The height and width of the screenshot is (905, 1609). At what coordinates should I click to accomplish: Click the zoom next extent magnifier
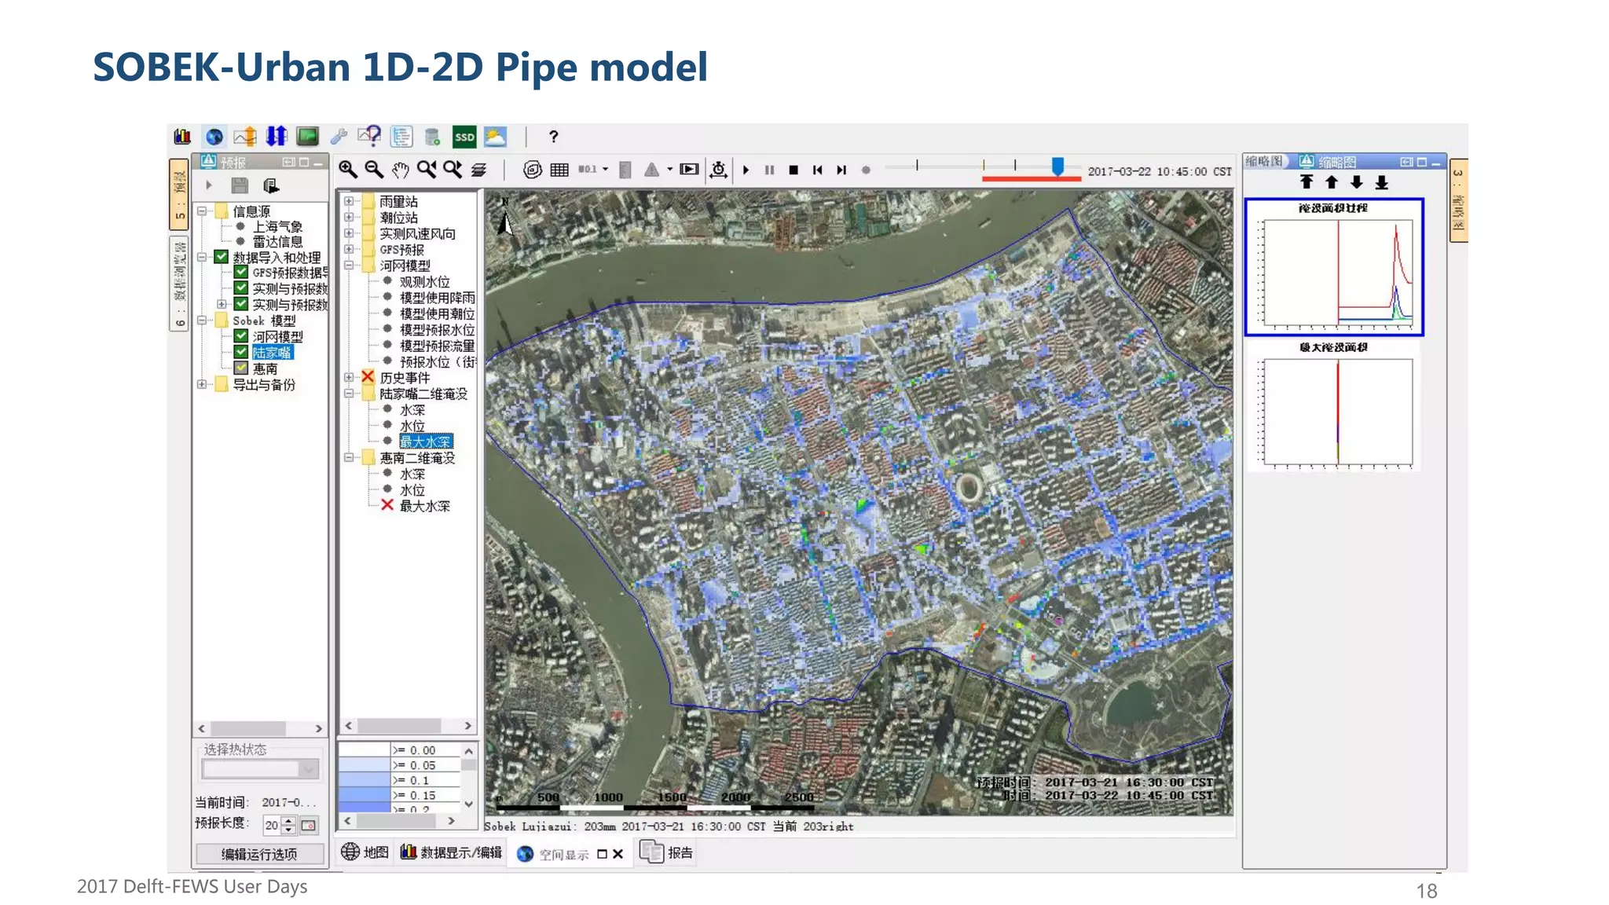click(x=453, y=170)
